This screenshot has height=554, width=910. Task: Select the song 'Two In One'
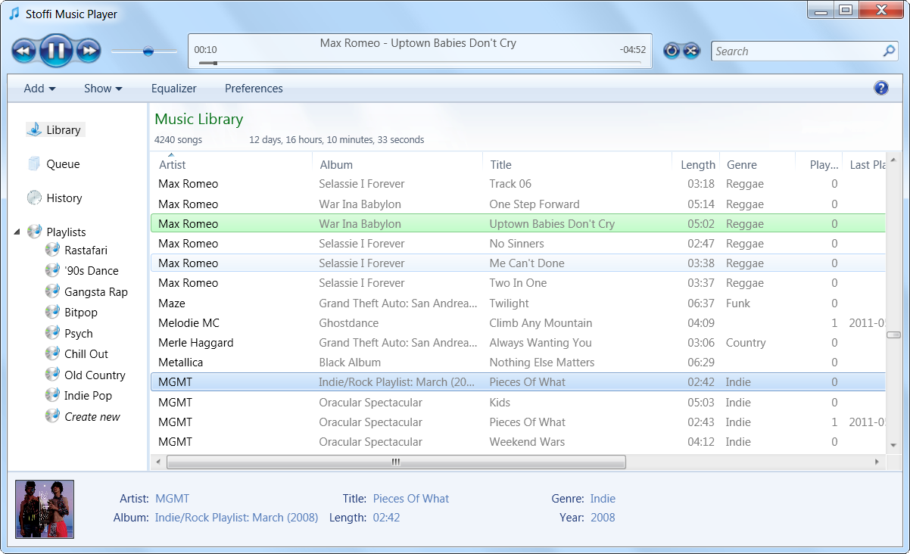tap(518, 283)
